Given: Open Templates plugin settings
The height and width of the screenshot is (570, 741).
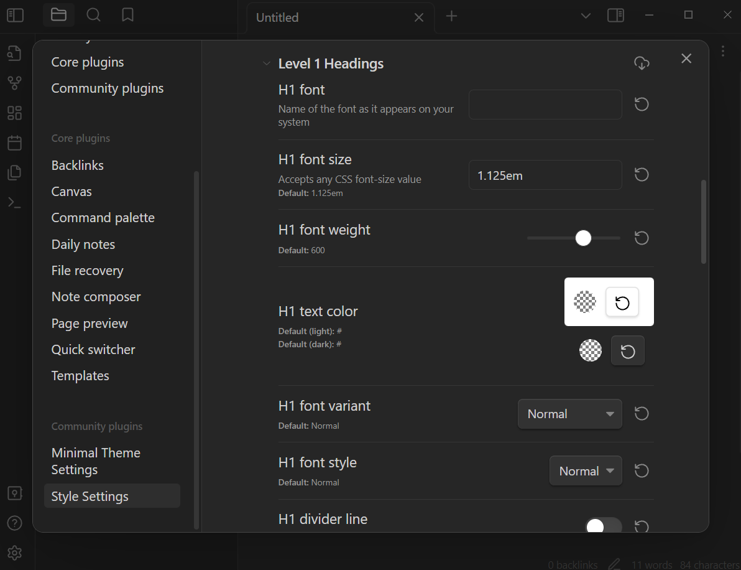Looking at the screenshot, I should (80, 376).
